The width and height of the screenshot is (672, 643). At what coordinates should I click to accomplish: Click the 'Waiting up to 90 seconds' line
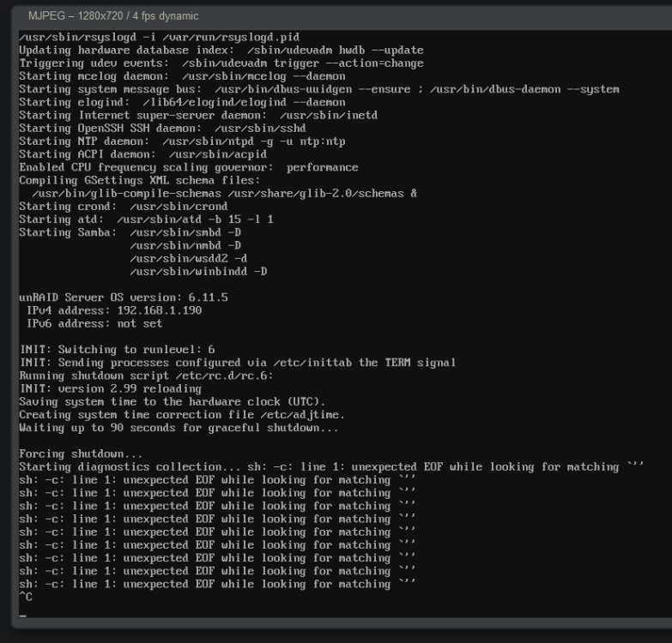pos(179,428)
